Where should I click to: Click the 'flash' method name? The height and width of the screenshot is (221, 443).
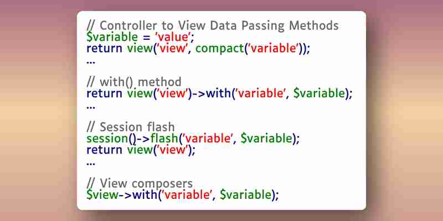pyautogui.click(x=164, y=139)
